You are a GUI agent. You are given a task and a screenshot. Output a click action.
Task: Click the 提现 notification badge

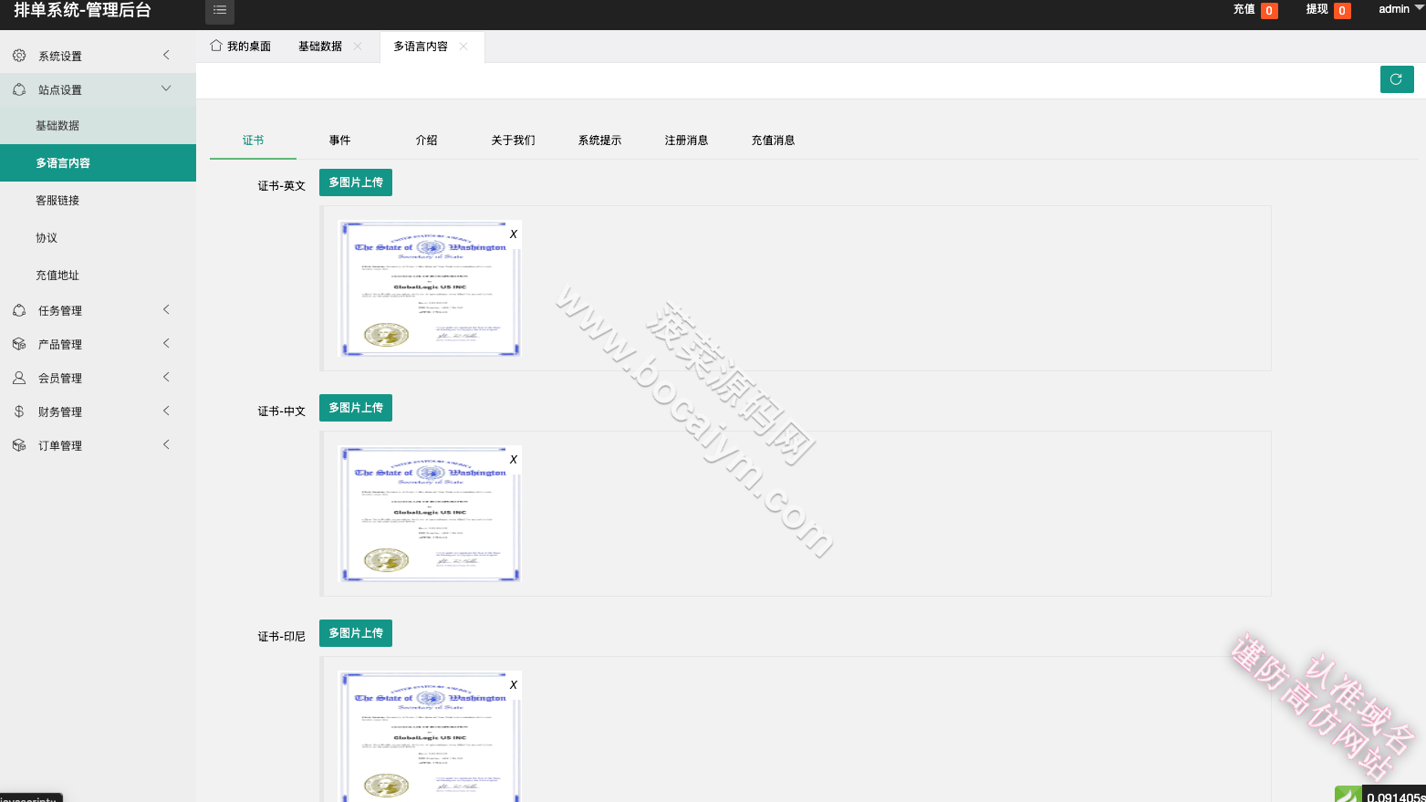(1342, 11)
